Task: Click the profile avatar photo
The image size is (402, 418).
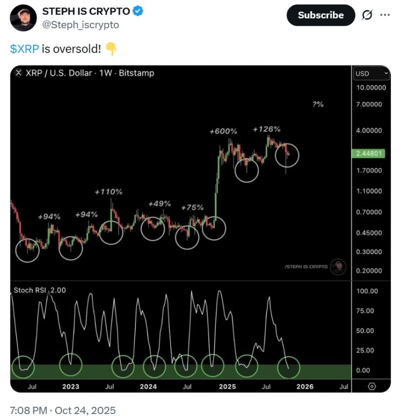Action: pyautogui.click(x=22, y=16)
